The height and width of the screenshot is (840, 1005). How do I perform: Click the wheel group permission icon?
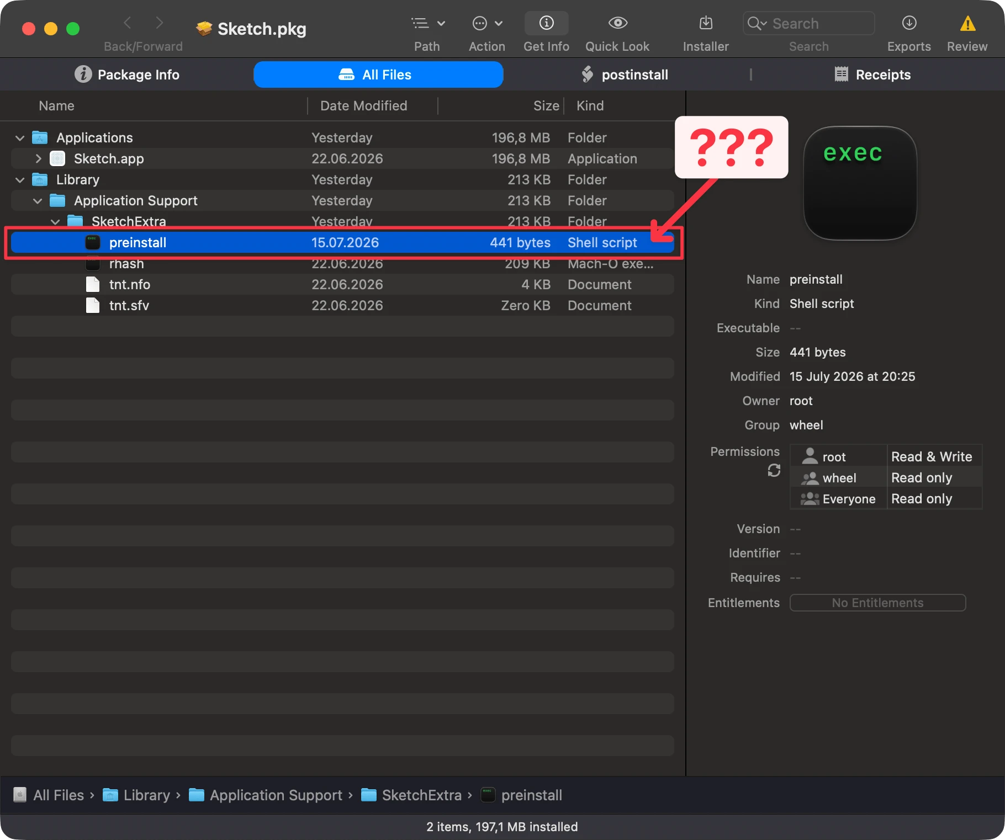click(810, 477)
